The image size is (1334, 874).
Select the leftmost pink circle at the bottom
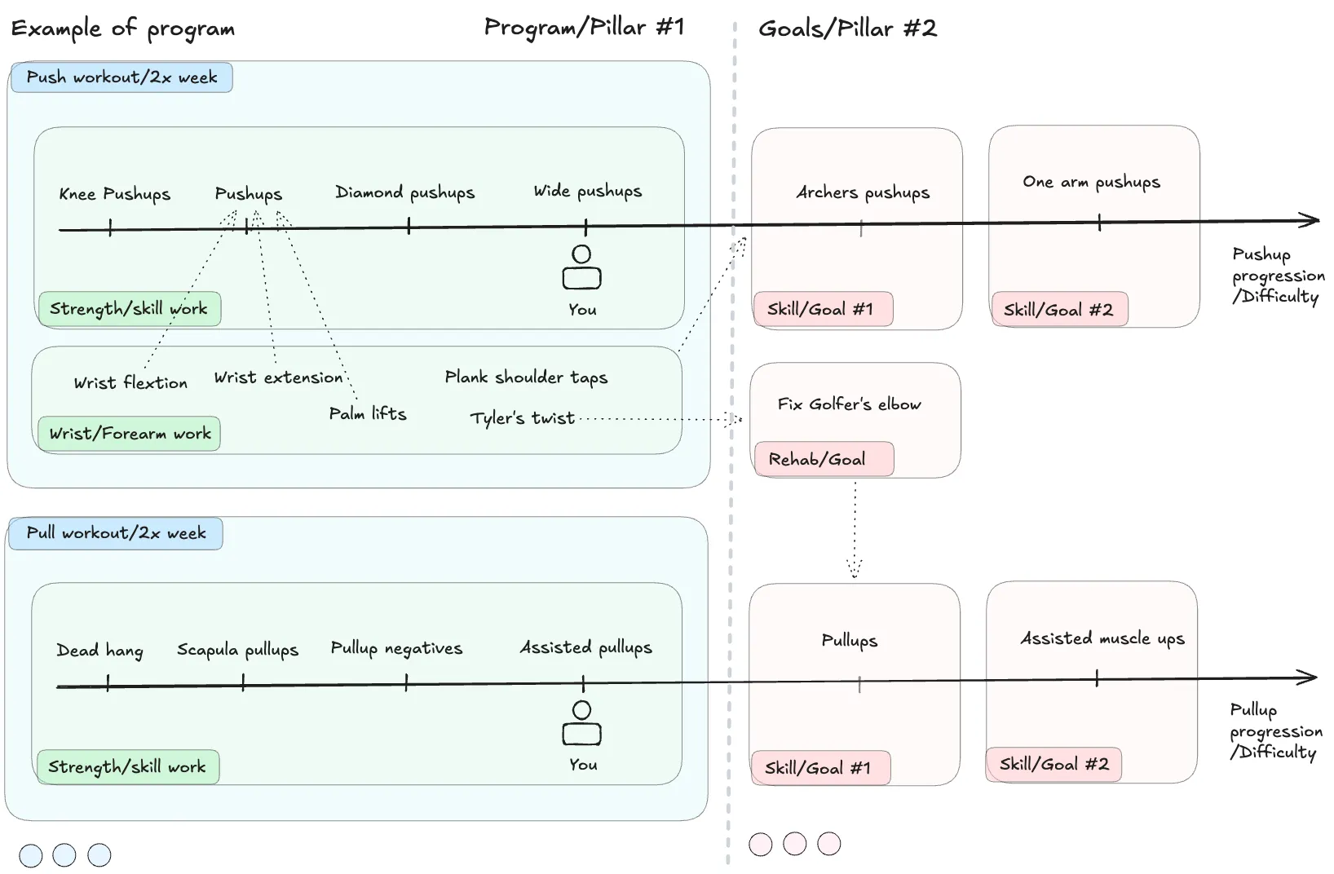coord(761,844)
